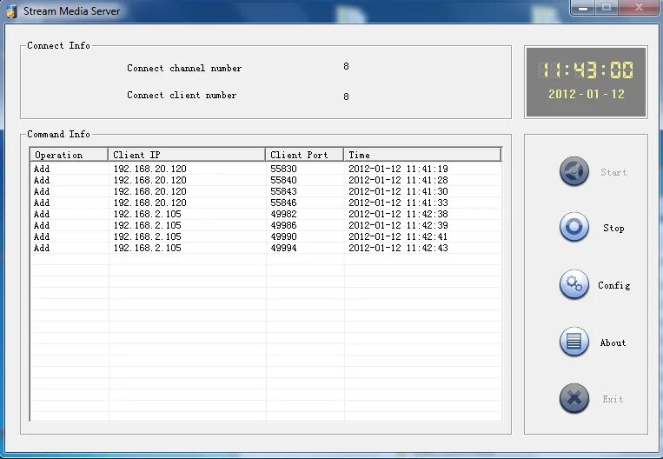Click the About document icon
Viewport: 663px width, 459px height.
coord(573,342)
